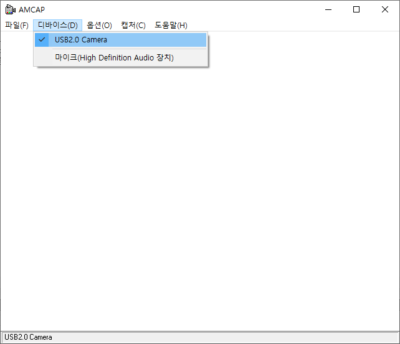The image size is (400, 344).
Task: Collapse the open 디바이스(D) menu
Action: 57,25
